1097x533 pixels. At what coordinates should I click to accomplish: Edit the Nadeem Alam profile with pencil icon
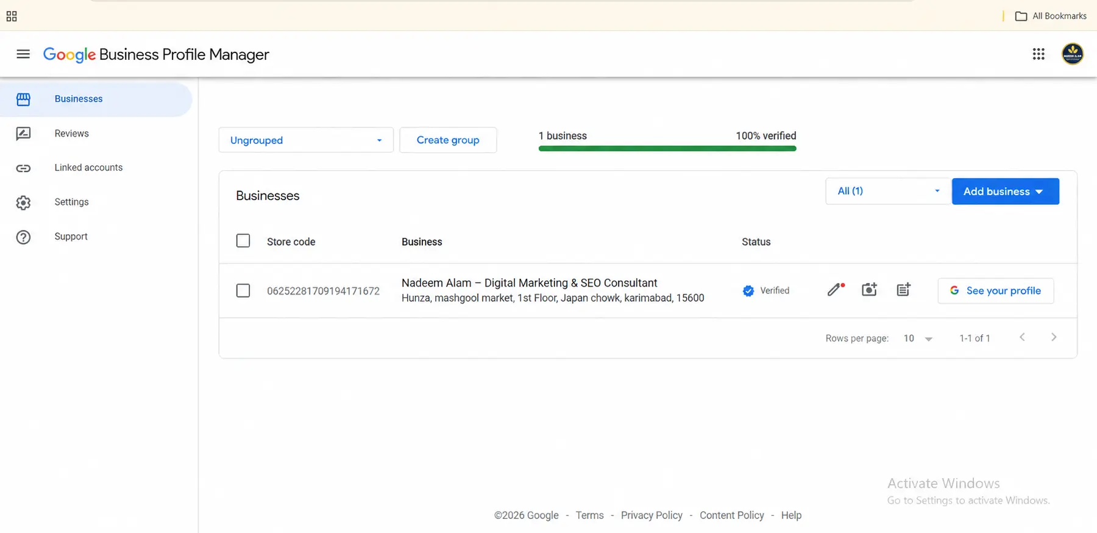pos(836,289)
